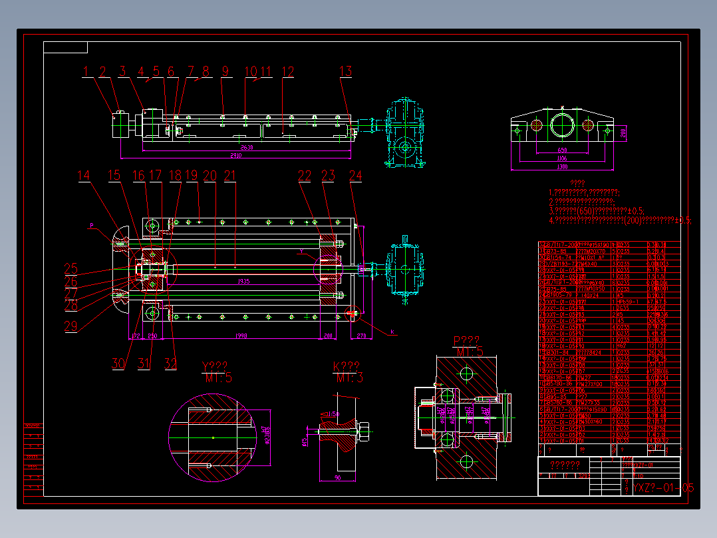Screen dimensions: 717x538
Task: Select the Y??? detail view title
Action: click(215, 368)
